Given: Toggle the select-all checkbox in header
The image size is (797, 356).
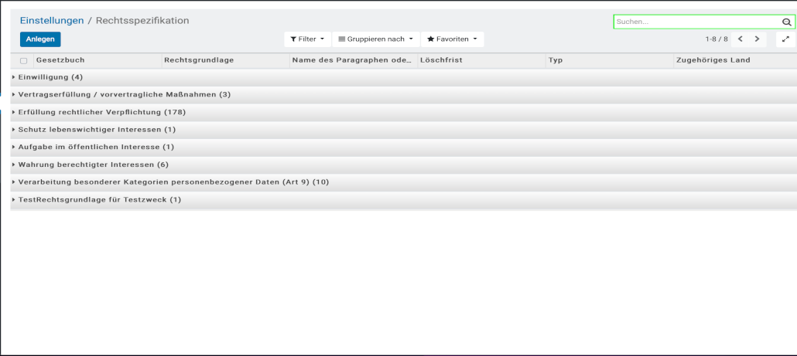Looking at the screenshot, I should click(23, 60).
